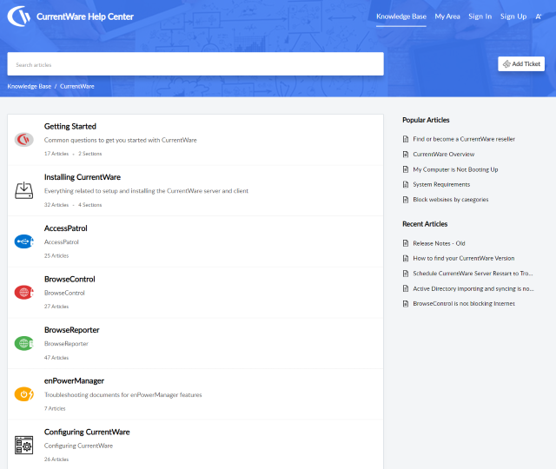Open the BrowseControl category title
The width and height of the screenshot is (556, 469).
point(69,279)
